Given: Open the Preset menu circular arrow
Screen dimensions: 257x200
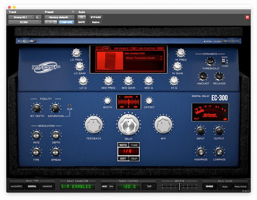Looking at the screenshot, I should tap(73, 12).
